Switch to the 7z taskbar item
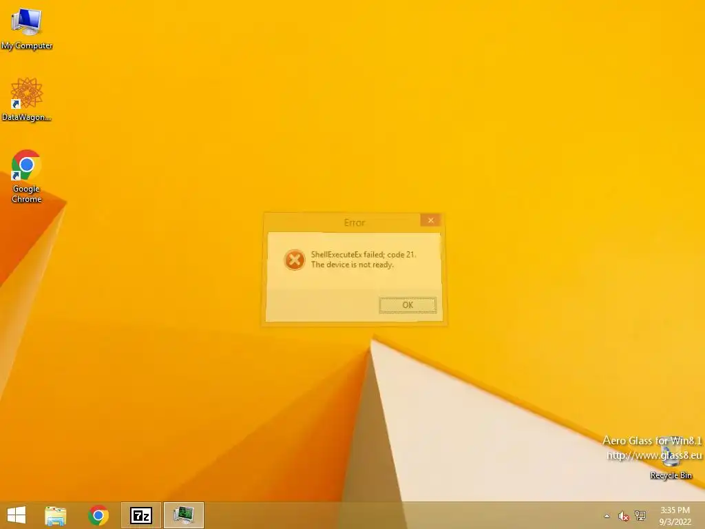Viewport: 705px width, 529px height. pyautogui.click(x=140, y=515)
